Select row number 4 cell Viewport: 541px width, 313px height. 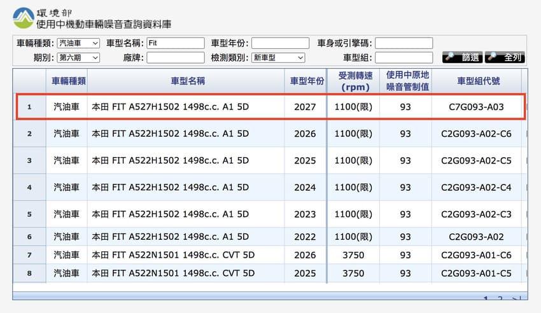(x=29, y=188)
